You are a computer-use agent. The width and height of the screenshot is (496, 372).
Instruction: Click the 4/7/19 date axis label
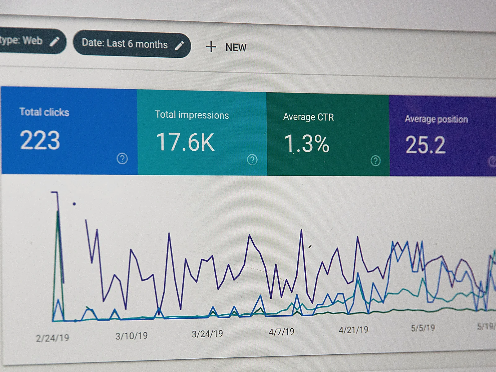point(281,332)
